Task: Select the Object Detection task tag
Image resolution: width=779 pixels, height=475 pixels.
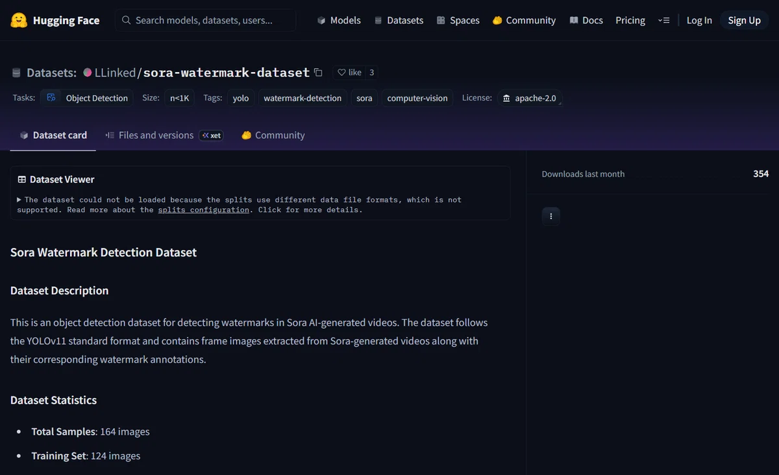Action: [x=86, y=98]
